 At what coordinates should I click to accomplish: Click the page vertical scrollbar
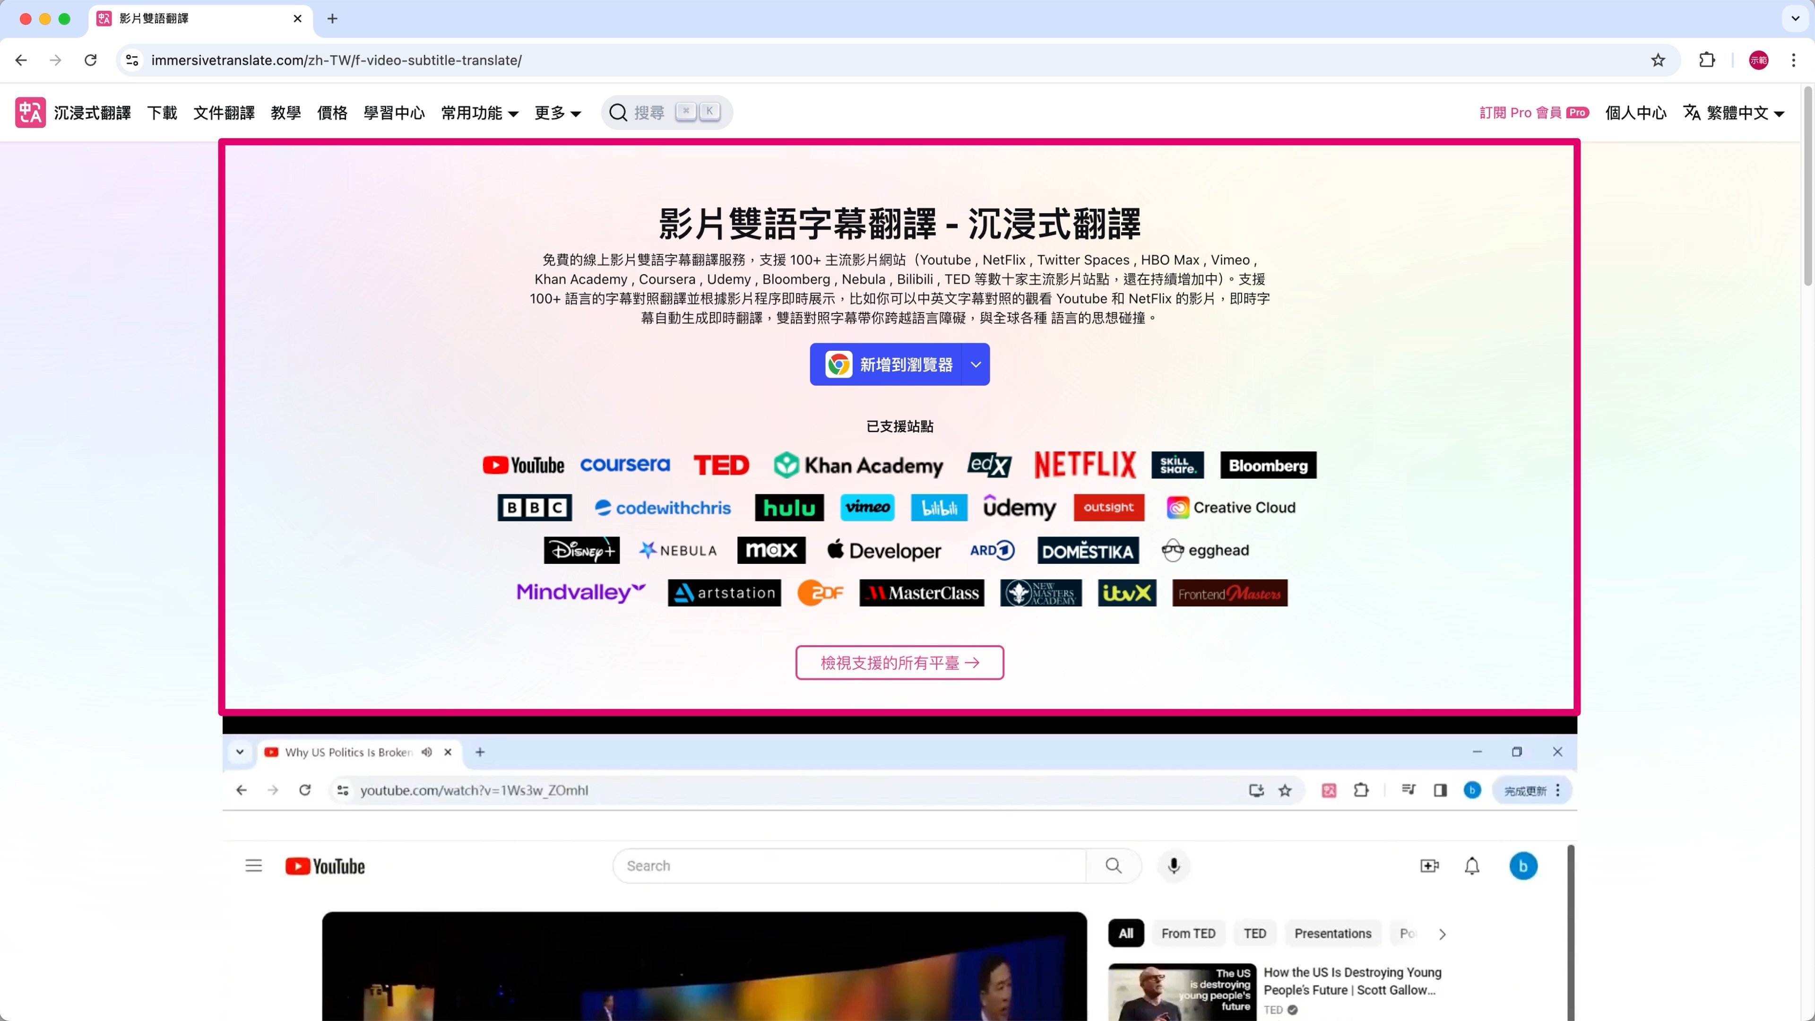click(x=1808, y=186)
